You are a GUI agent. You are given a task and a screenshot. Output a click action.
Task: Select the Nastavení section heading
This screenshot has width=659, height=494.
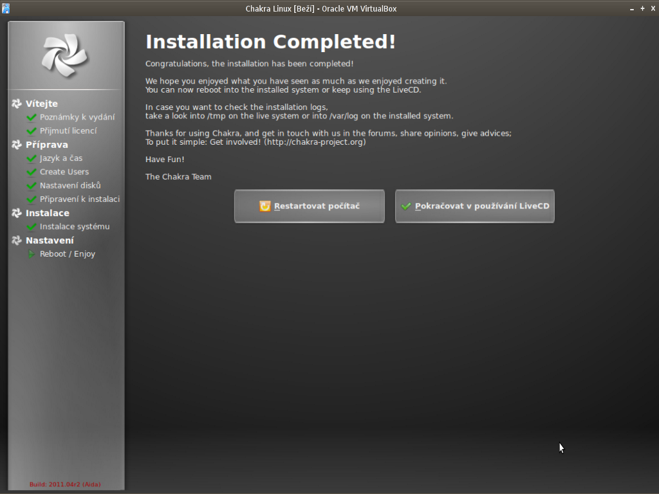(x=50, y=241)
